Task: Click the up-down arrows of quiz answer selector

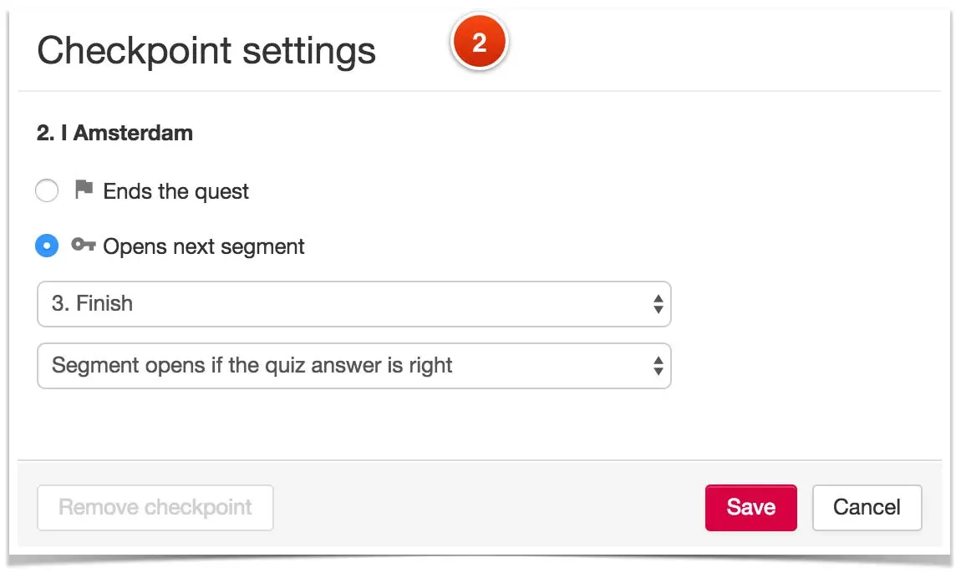Action: click(658, 366)
